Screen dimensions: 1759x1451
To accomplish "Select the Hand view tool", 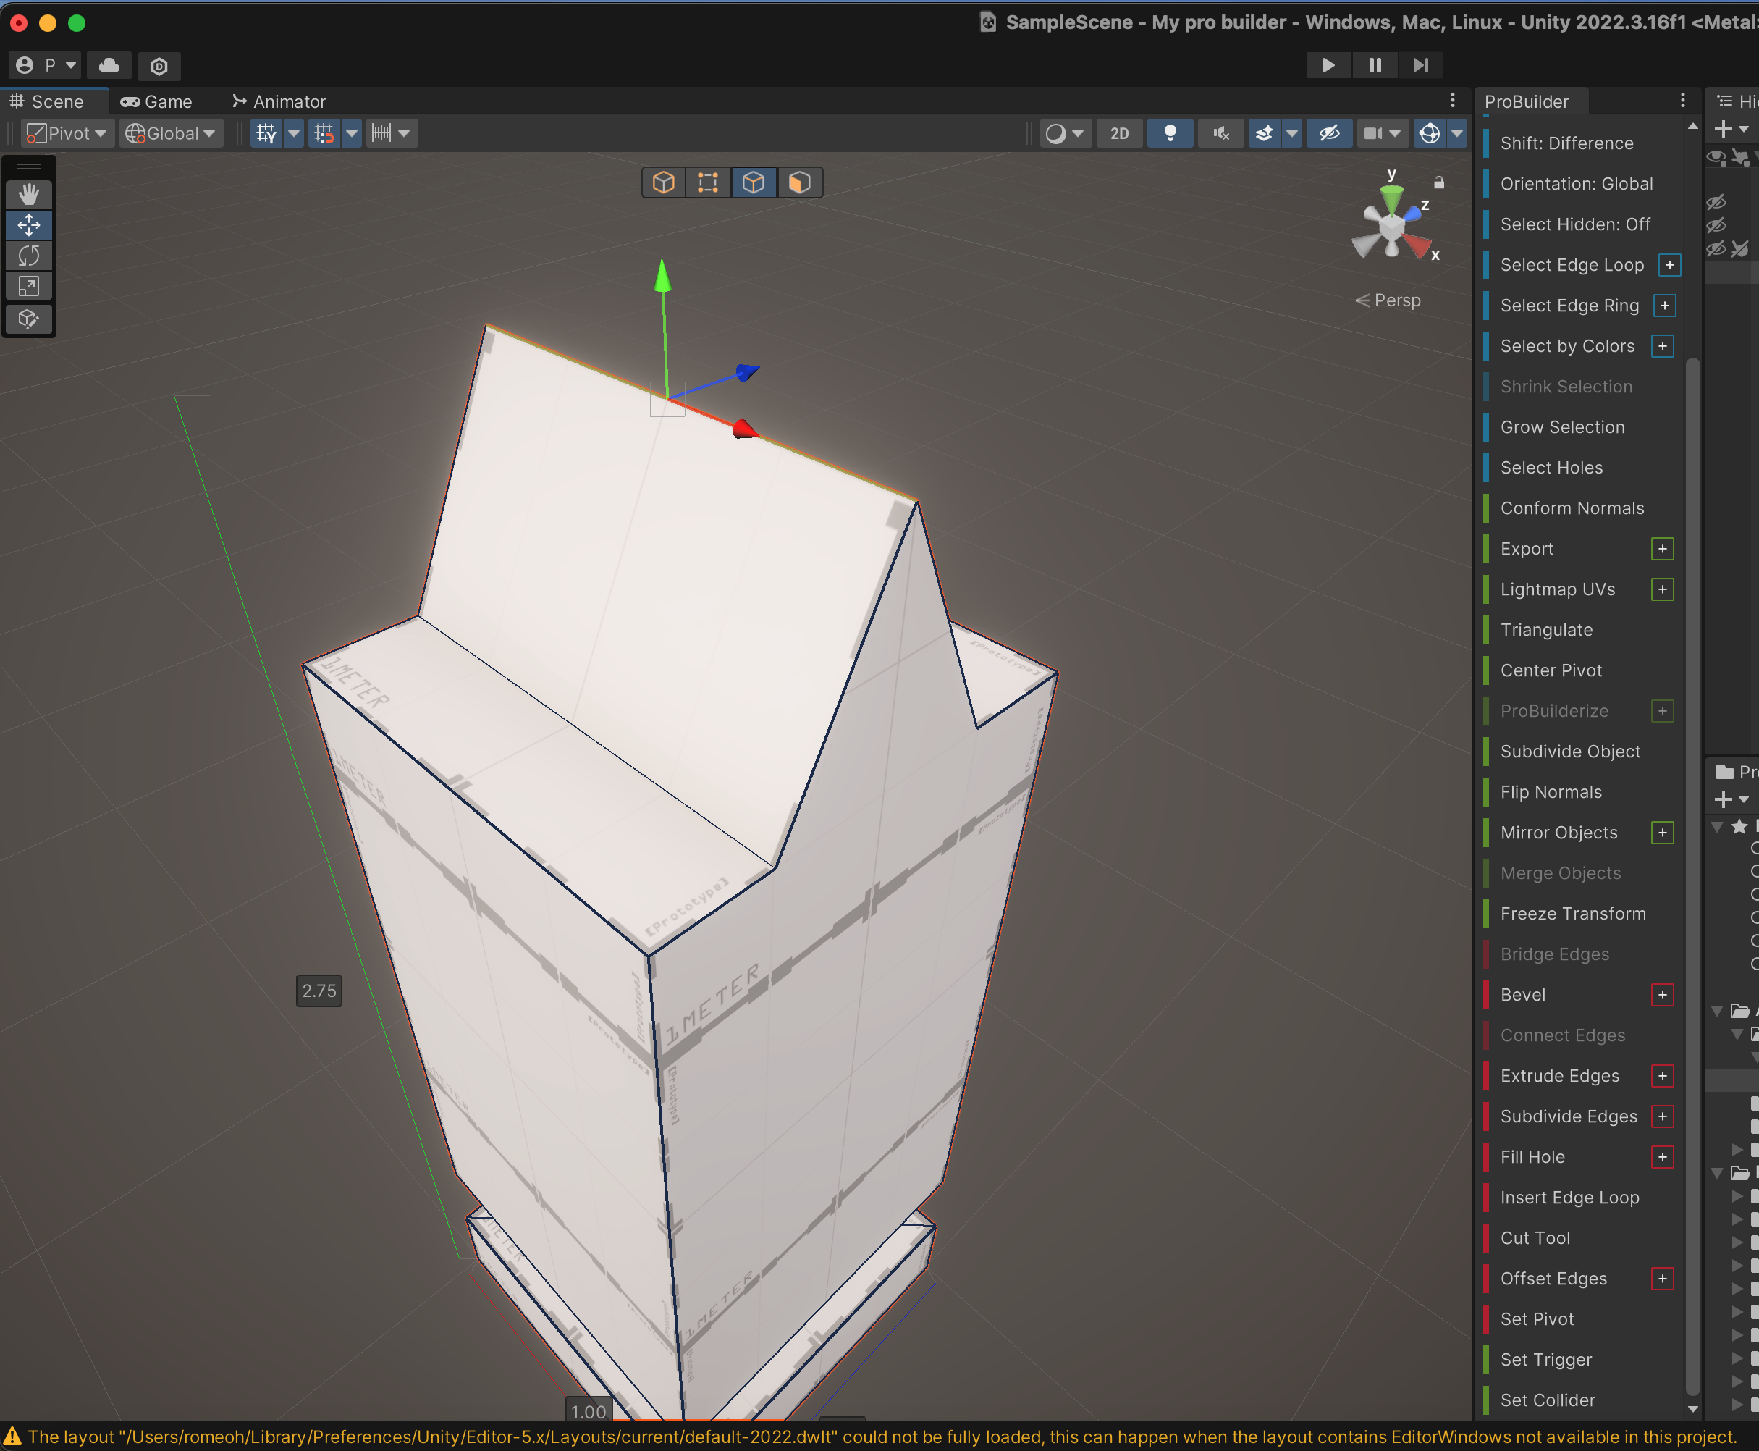I will click(28, 194).
